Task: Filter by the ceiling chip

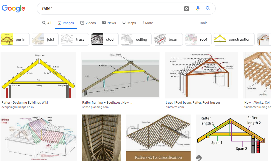Action: pyautogui.click(x=136, y=39)
